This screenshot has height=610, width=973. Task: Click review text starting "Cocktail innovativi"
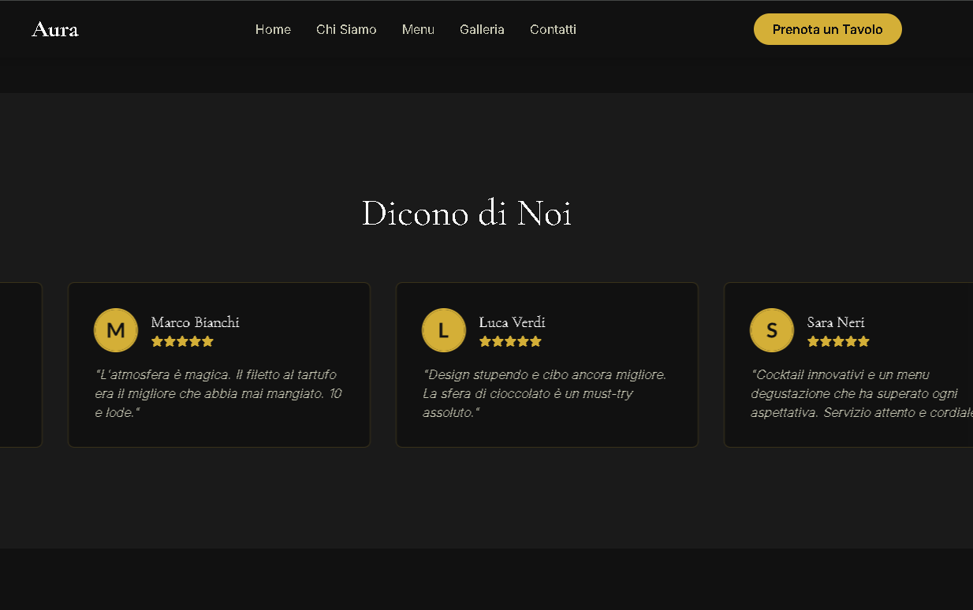point(862,393)
